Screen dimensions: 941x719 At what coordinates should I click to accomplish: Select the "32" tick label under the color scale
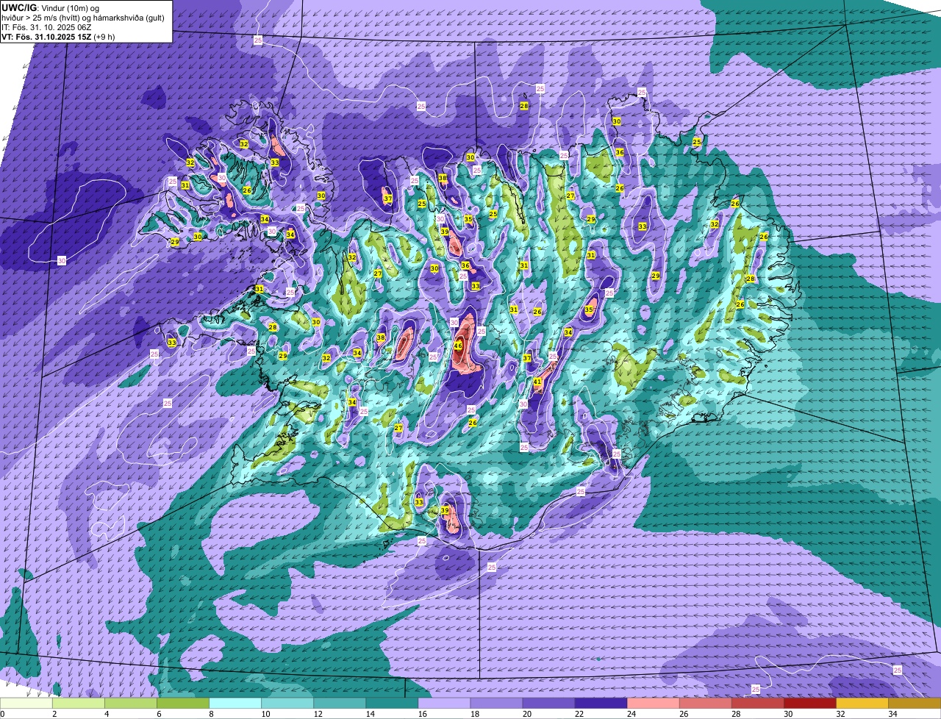click(840, 714)
